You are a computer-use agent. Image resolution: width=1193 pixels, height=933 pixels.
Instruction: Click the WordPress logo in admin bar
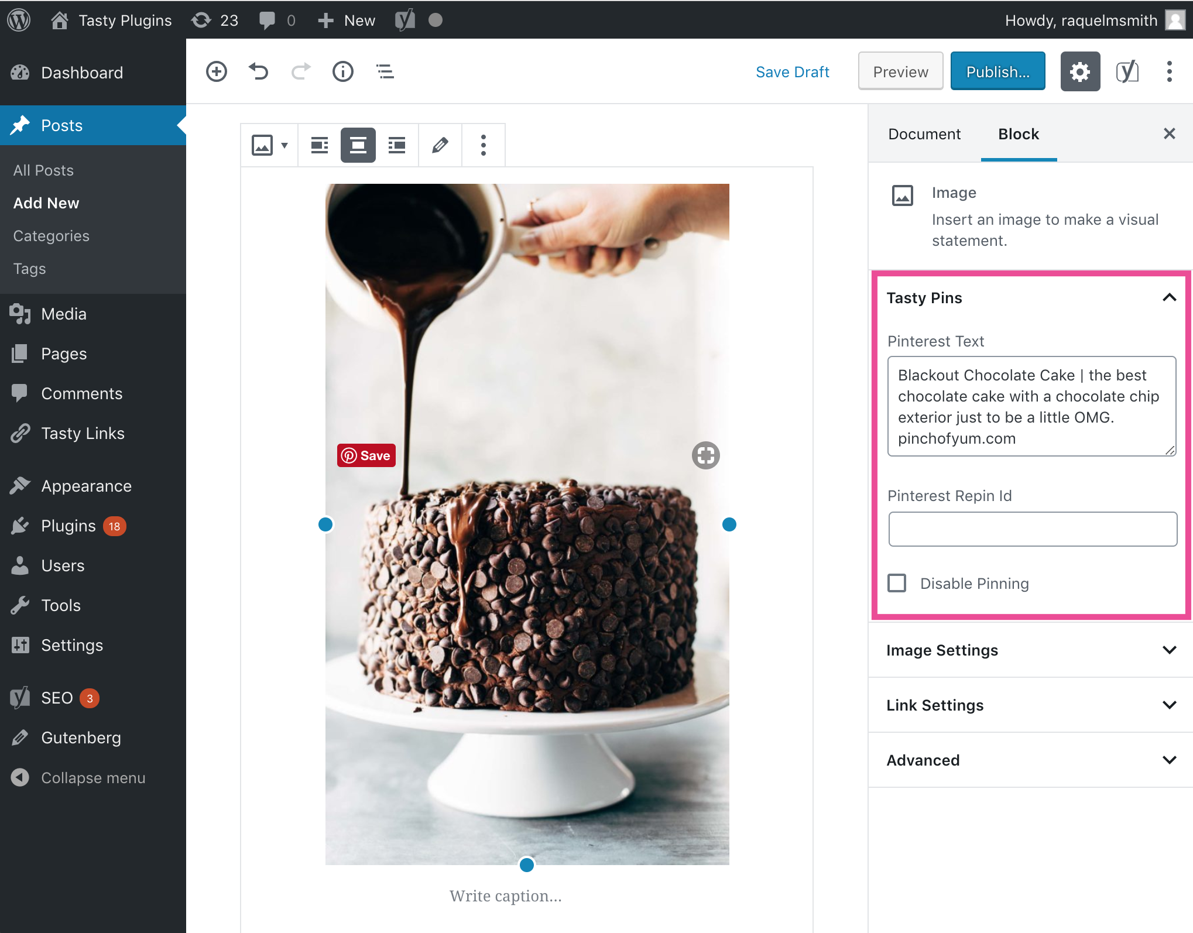[x=19, y=20]
